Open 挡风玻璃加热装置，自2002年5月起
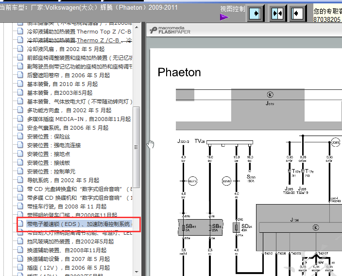342x276 pixels. pyautogui.click(x=70, y=241)
